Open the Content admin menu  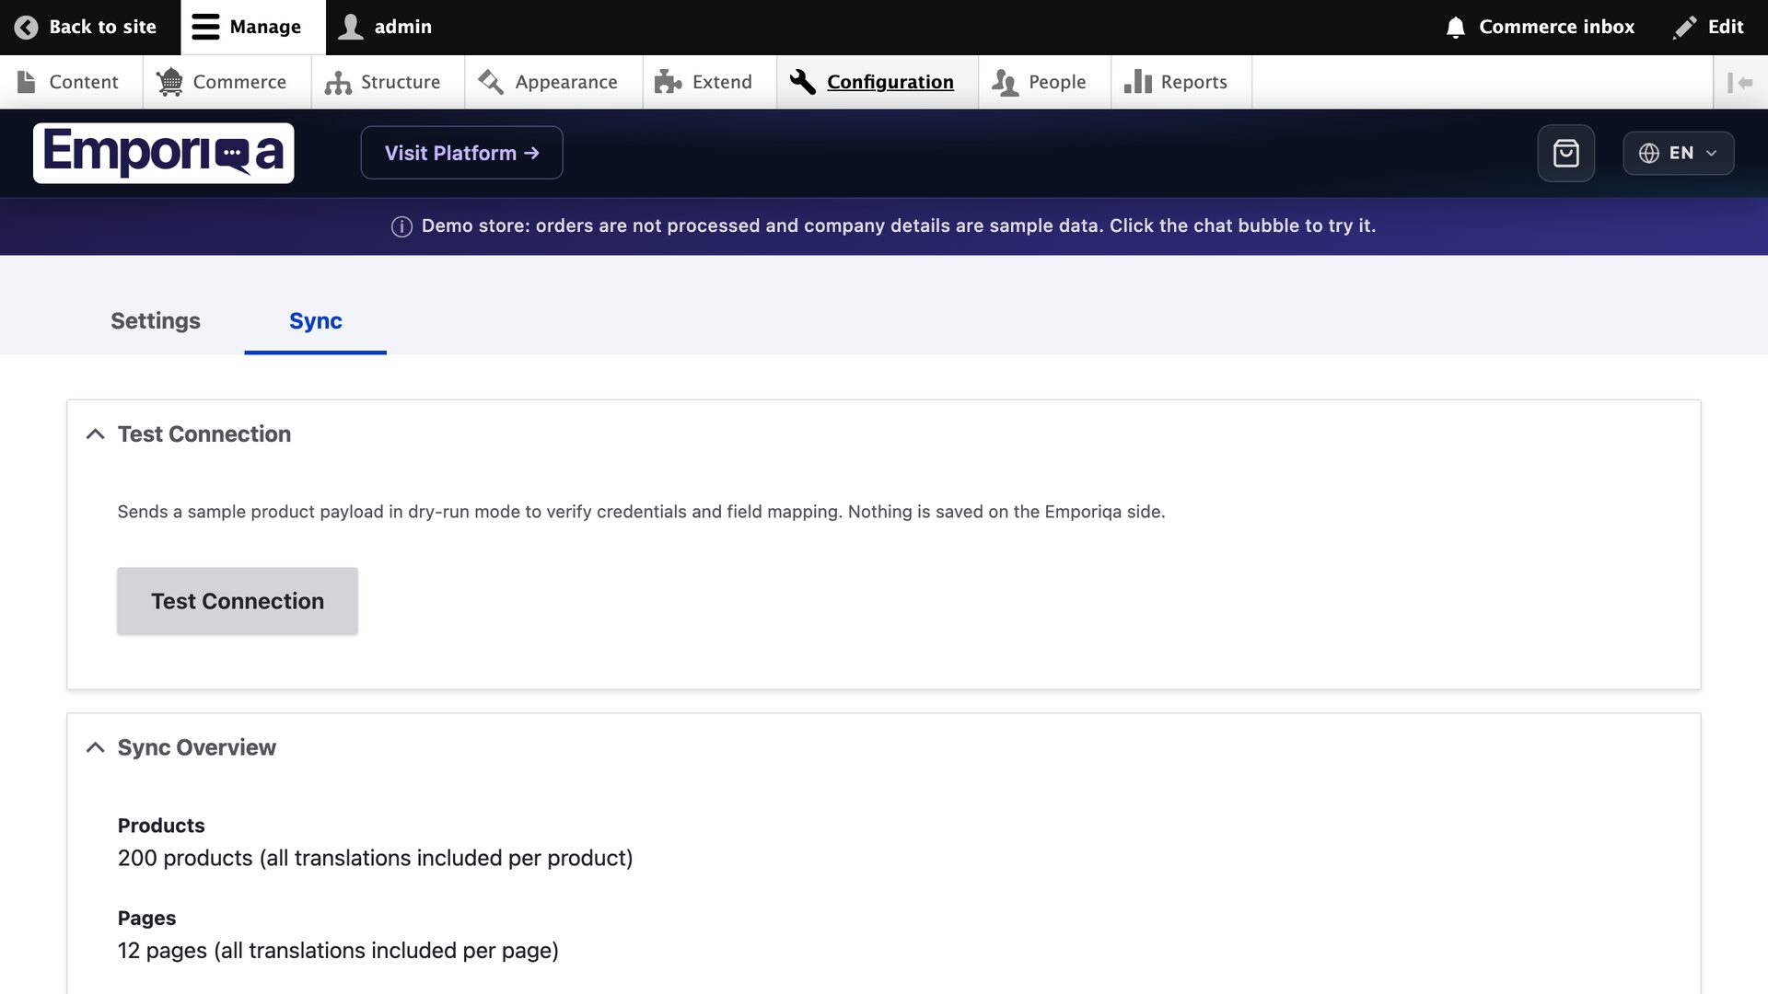click(x=71, y=82)
